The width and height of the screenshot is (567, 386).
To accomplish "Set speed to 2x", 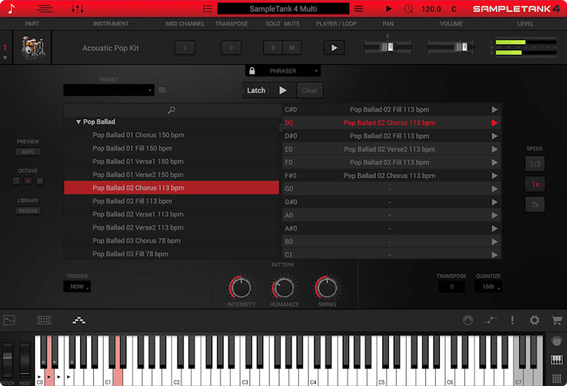I will pyautogui.click(x=535, y=205).
